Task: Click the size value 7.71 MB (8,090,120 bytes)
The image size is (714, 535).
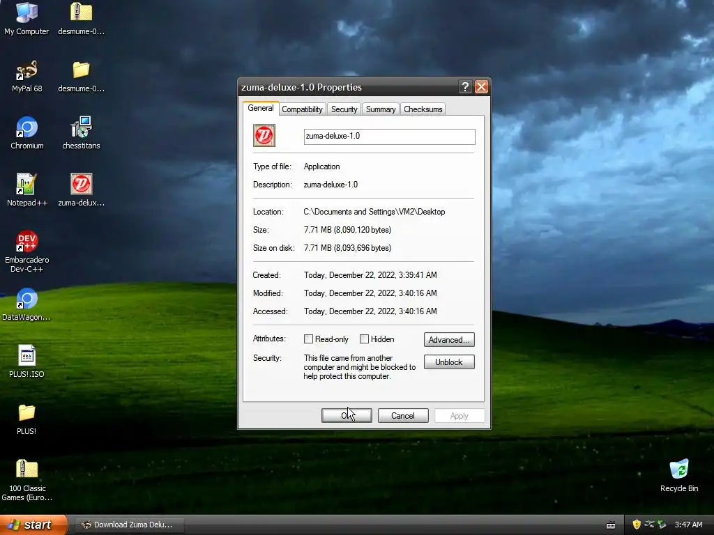Action: coord(347,230)
